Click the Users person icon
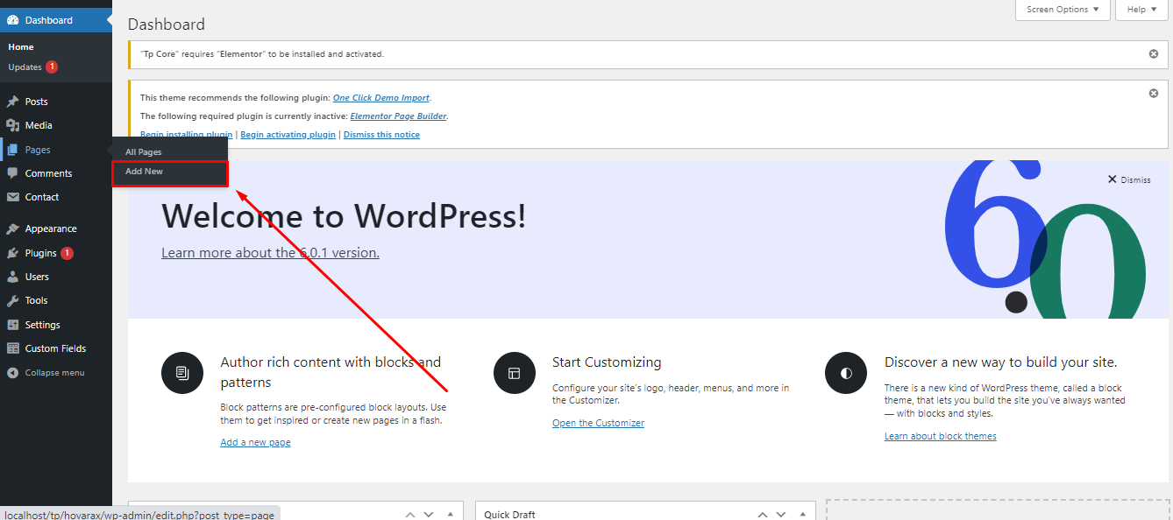 pos(12,277)
